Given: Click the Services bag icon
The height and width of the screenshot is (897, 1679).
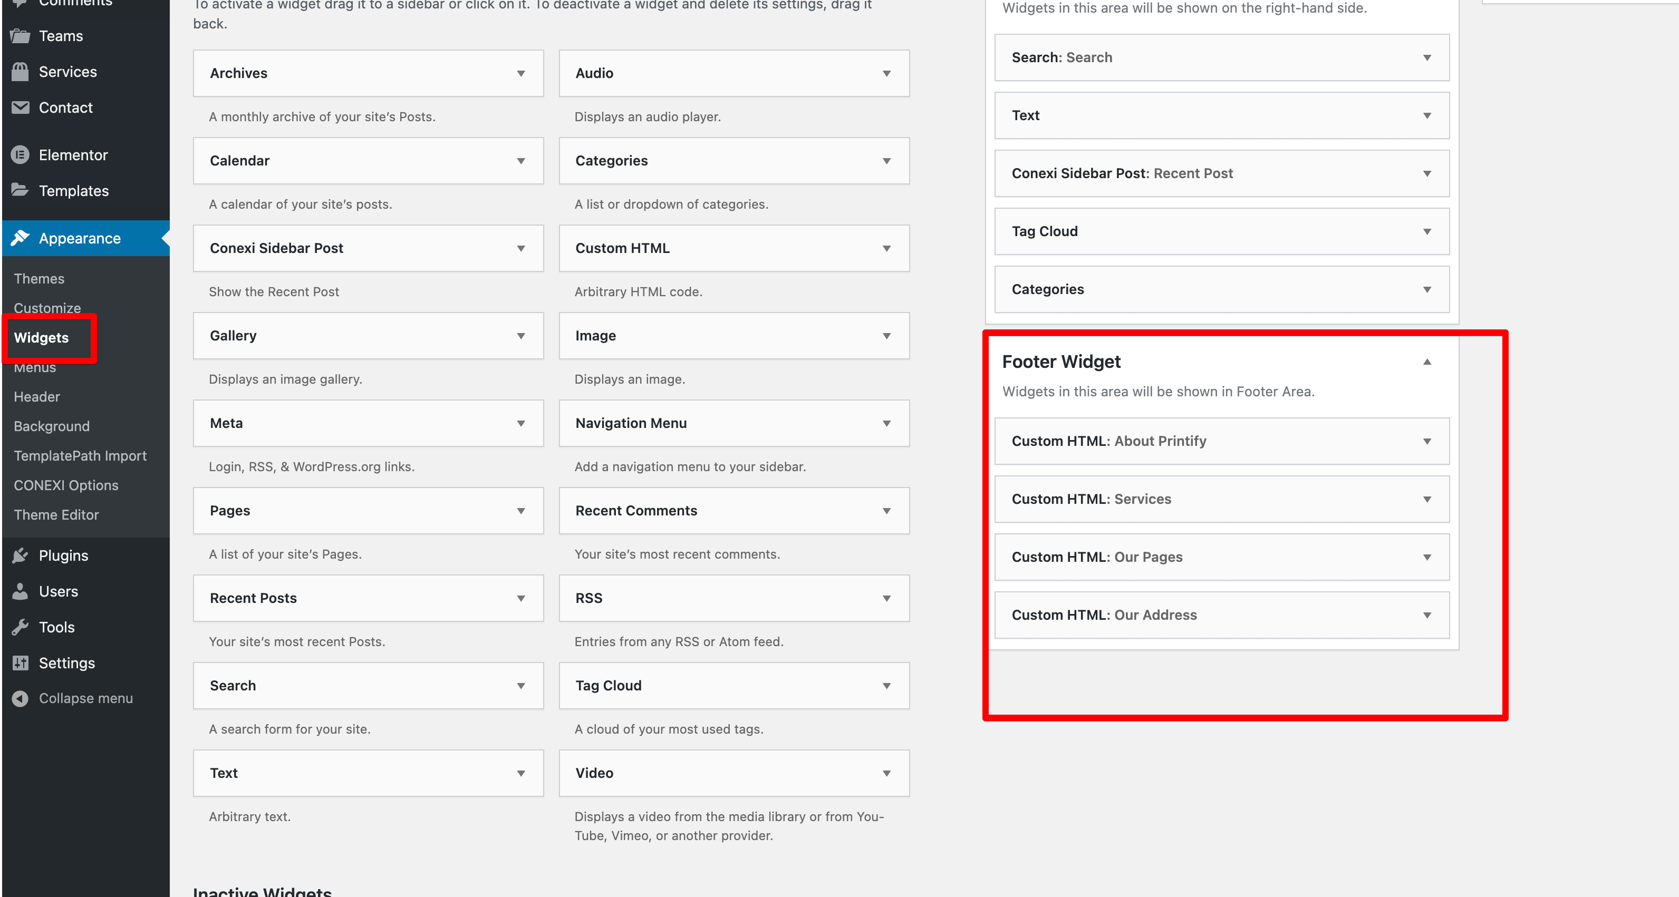Looking at the screenshot, I should [20, 72].
